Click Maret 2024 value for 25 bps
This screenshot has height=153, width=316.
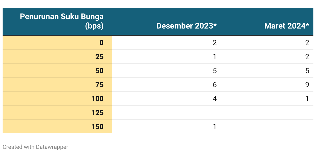coord(307,57)
